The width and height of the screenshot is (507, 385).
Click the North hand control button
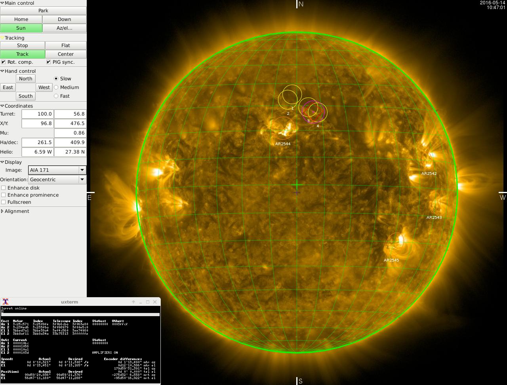tap(25, 79)
